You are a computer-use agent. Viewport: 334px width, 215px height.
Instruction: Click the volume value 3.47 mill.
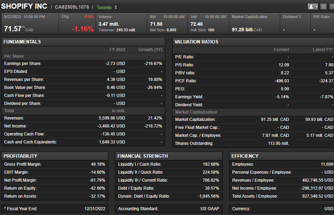pos(109,24)
